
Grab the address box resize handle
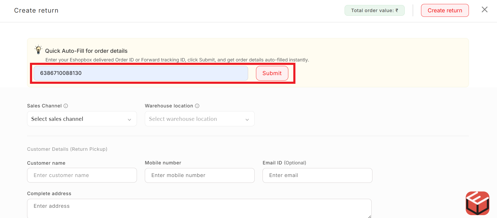tap(369, 216)
